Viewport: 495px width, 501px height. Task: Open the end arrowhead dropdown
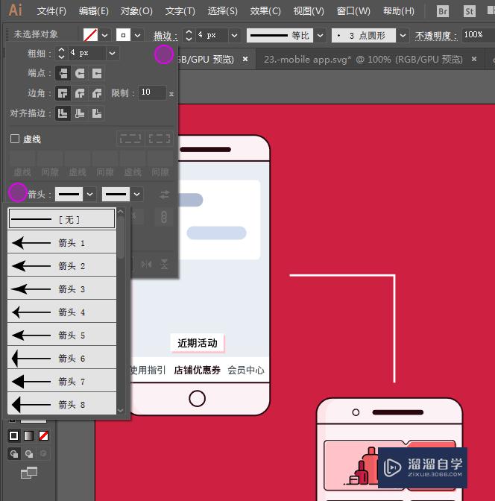click(136, 195)
